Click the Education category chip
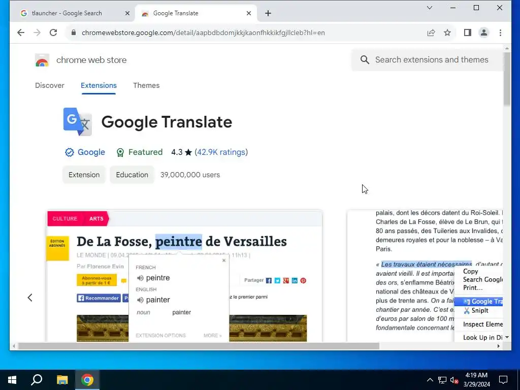Viewport: 520px width, 390px height. click(132, 175)
